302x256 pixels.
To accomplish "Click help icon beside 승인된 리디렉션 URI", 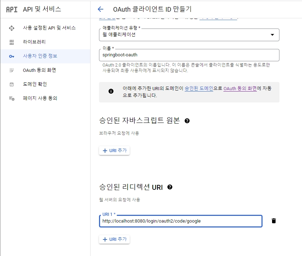I will point(170,187).
